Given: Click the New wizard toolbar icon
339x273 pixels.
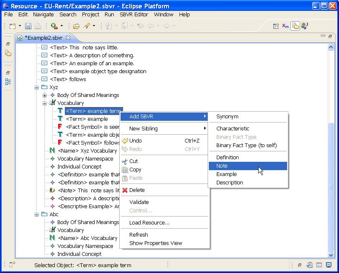Looking at the screenshot, I should (x=13, y=26).
